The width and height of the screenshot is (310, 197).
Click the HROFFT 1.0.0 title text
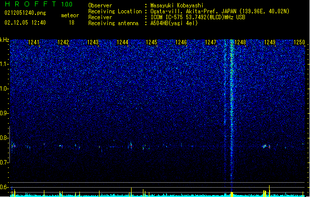click(x=39, y=4)
